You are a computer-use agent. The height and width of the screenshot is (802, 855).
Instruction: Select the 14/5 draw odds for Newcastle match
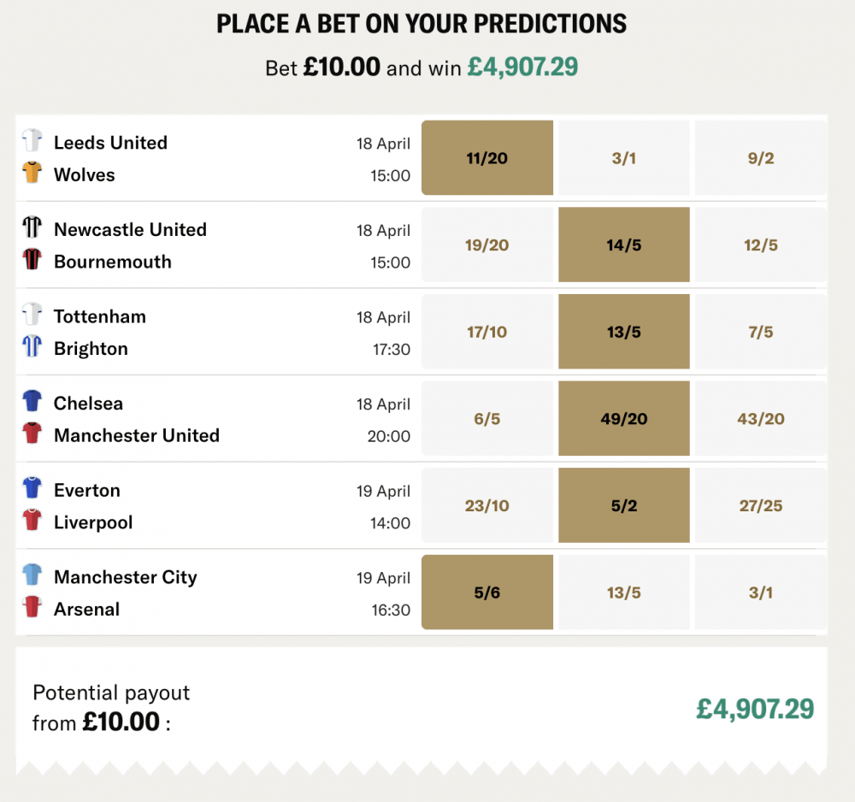(x=623, y=245)
